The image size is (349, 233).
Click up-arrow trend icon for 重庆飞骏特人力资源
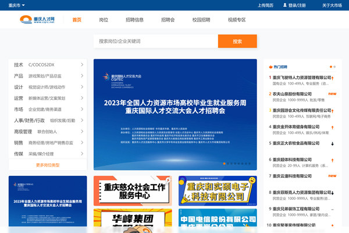[332, 78]
